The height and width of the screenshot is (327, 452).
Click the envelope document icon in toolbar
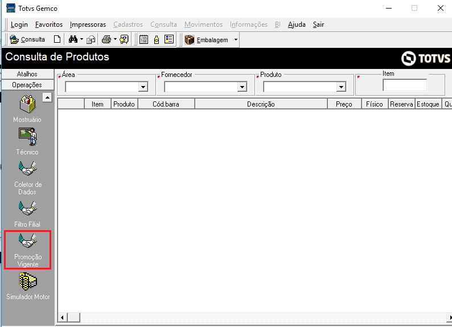(x=91, y=39)
